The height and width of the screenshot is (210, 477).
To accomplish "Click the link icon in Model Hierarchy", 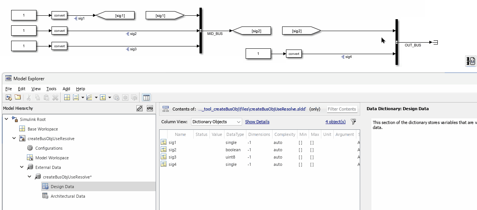I will click(140, 108).
